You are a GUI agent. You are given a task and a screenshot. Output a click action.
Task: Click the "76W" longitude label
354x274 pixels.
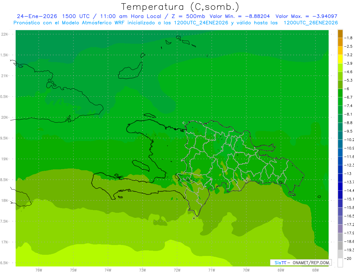pos(39,270)
